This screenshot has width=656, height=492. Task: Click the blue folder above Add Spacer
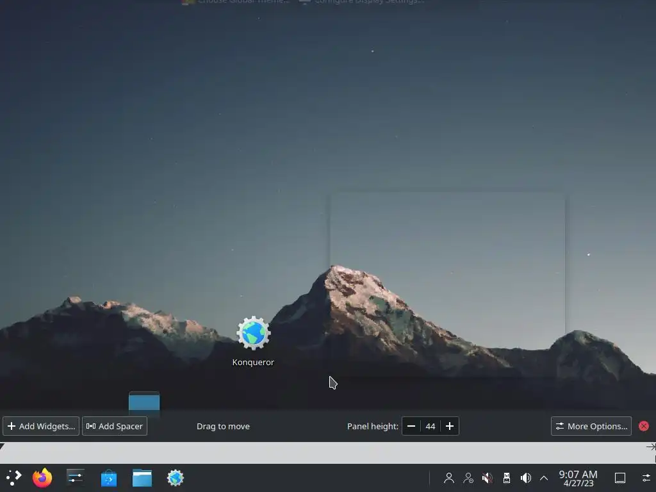[144, 402]
